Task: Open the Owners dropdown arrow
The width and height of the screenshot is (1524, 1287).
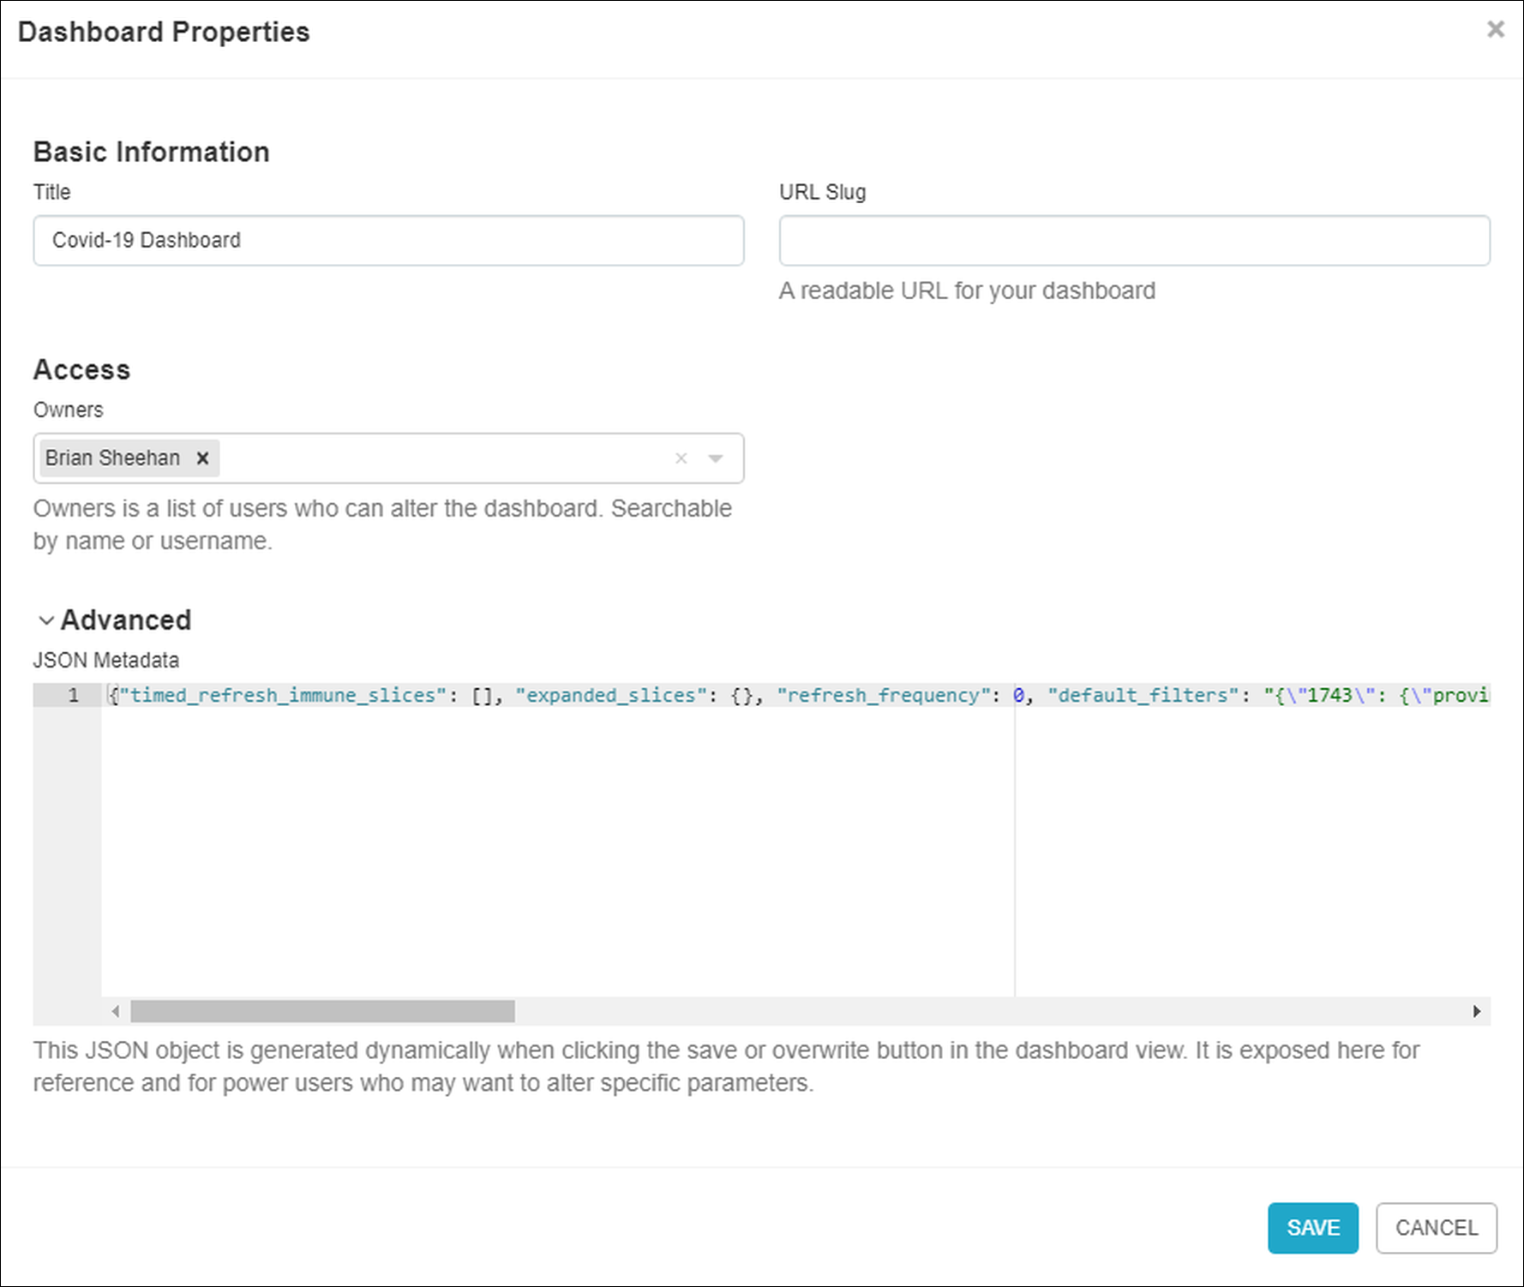Action: (716, 458)
